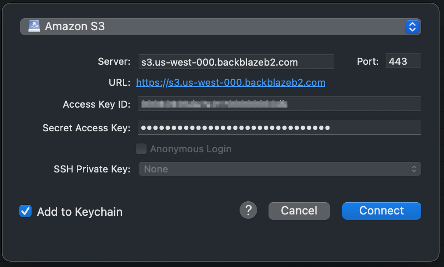This screenshot has width=444, height=267.
Task: Open the backblazeb2.com URL link
Action: 231,82
